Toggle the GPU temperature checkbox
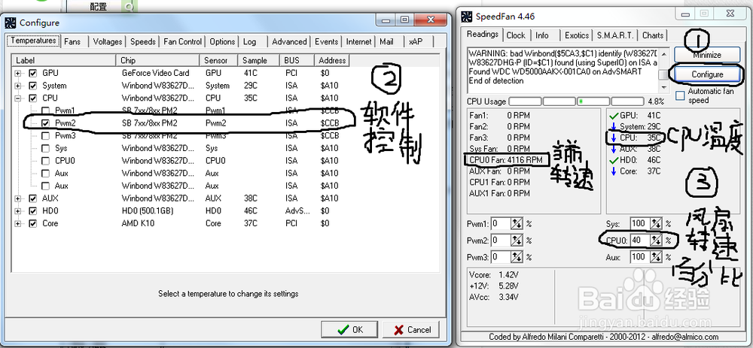 coord(32,74)
